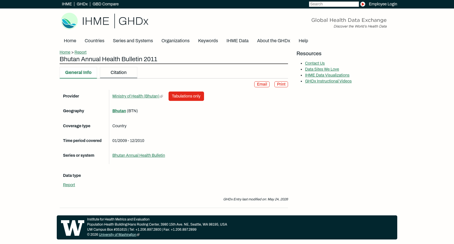The height and width of the screenshot is (244, 454).
Task: Open the IHME Data Visualizations link
Action: pyautogui.click(x=327, y=75)
